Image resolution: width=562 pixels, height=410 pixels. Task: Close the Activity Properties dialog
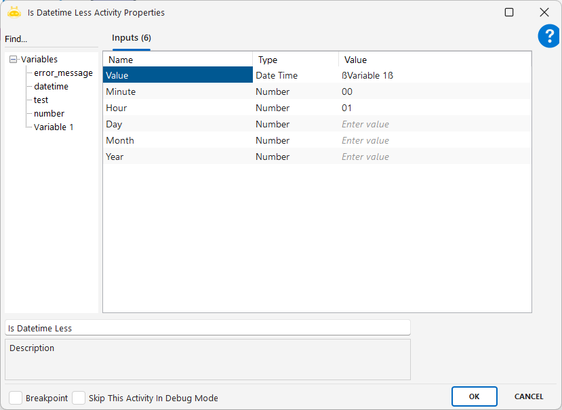(544, 12)
